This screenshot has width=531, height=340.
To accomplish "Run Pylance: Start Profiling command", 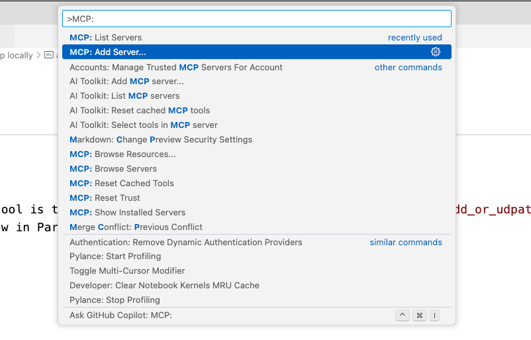I will tap(257, 256).
